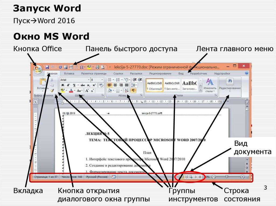Toggle Subscript x₂ button

point(88,85)
